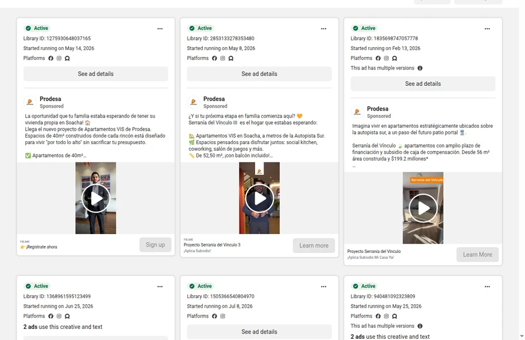Screen dimensions: 525x340
Task: See ad details for ad 1505366540804970
Action: point(259,332)
